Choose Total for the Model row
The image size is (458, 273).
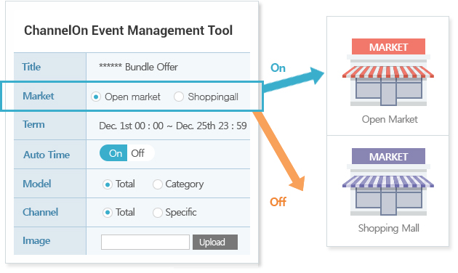coord(108,184)
